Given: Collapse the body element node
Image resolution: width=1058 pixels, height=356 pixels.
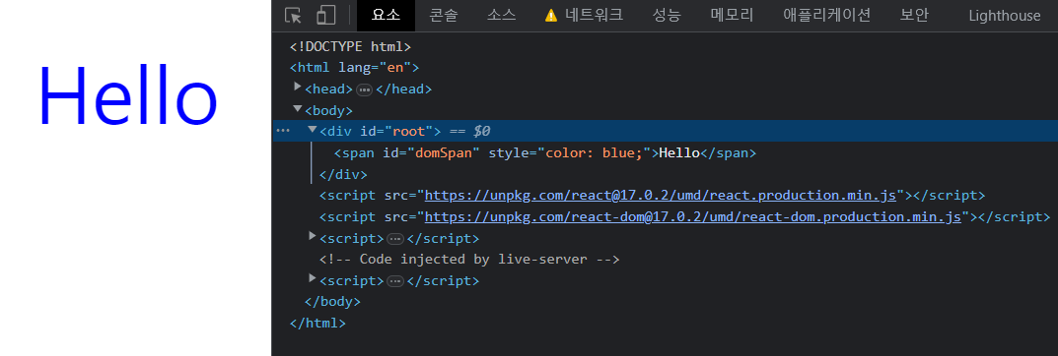Looking at the screenshot, I should [298, 108].
